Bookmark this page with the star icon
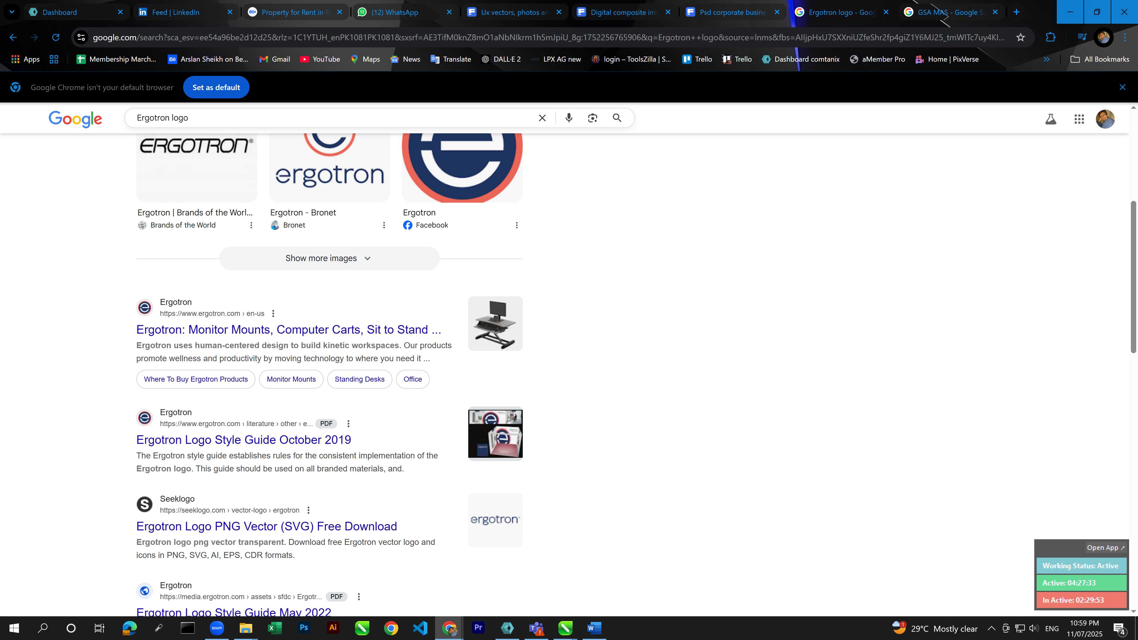Viewport: 1138px width, 640px height. tap(1020, 38)
